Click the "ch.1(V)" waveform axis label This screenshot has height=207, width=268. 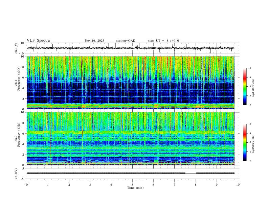[x=16, y=48]
